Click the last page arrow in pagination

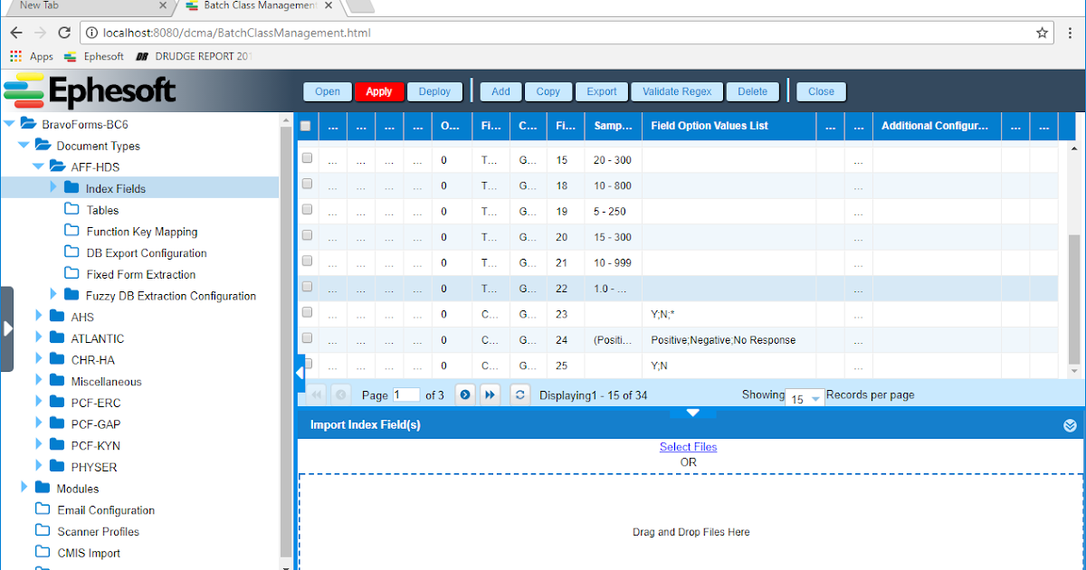pyautogui.click(x=490, y=394)
